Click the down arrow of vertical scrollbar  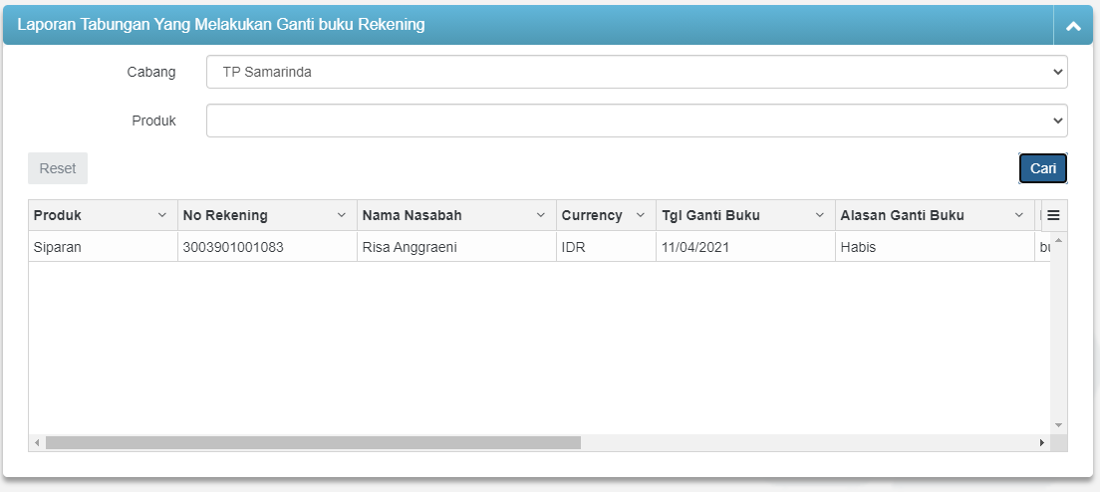click(x=1058, y=425)
